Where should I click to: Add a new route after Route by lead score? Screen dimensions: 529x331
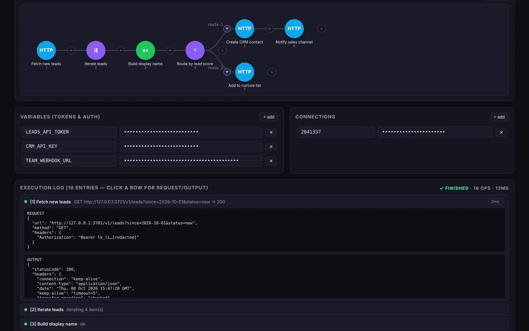222,51
